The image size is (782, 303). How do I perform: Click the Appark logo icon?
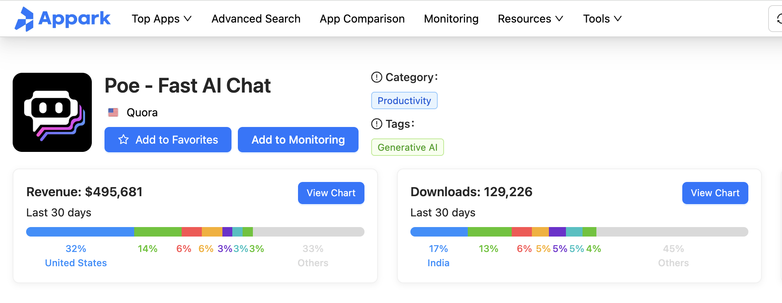tap(25, 19)
